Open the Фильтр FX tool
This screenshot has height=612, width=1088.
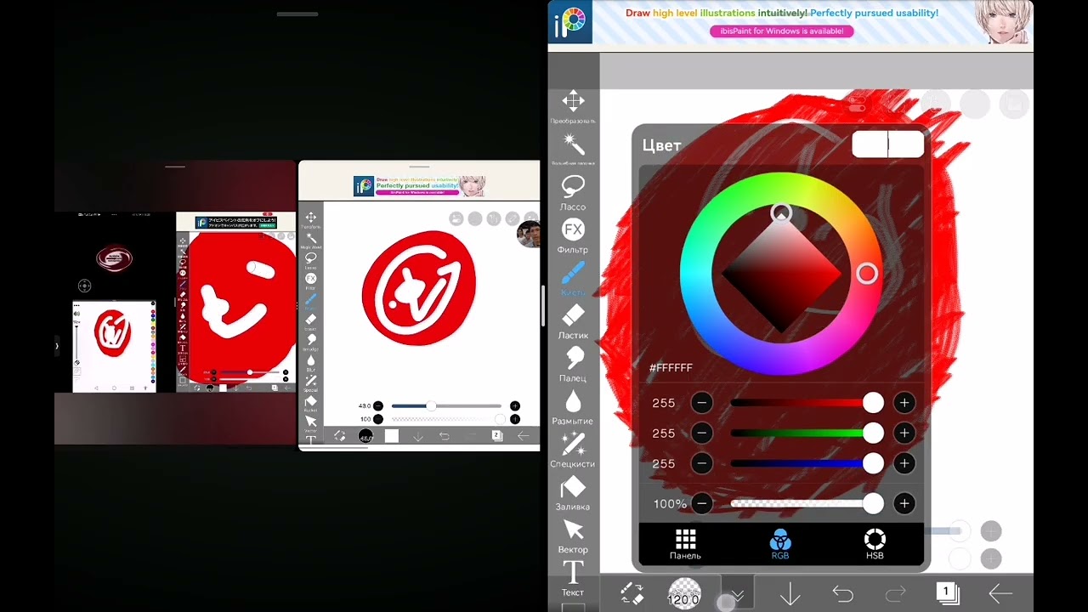[573, 235]
